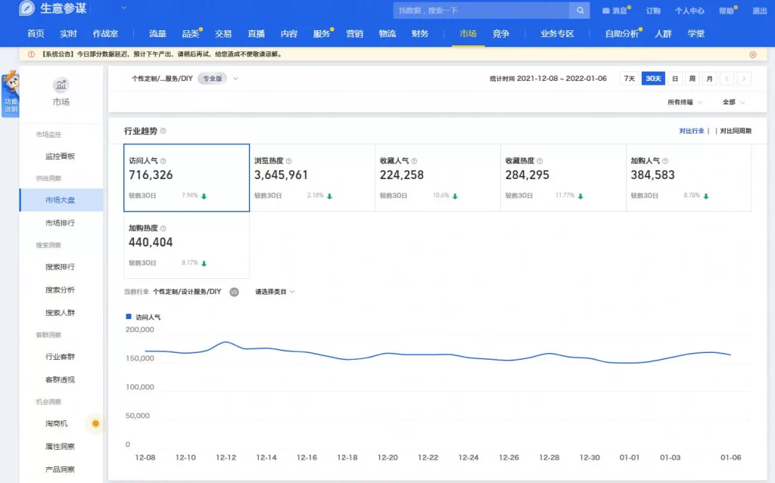
Task: Open the 请选择类目 dropdown
Action: 275,292
